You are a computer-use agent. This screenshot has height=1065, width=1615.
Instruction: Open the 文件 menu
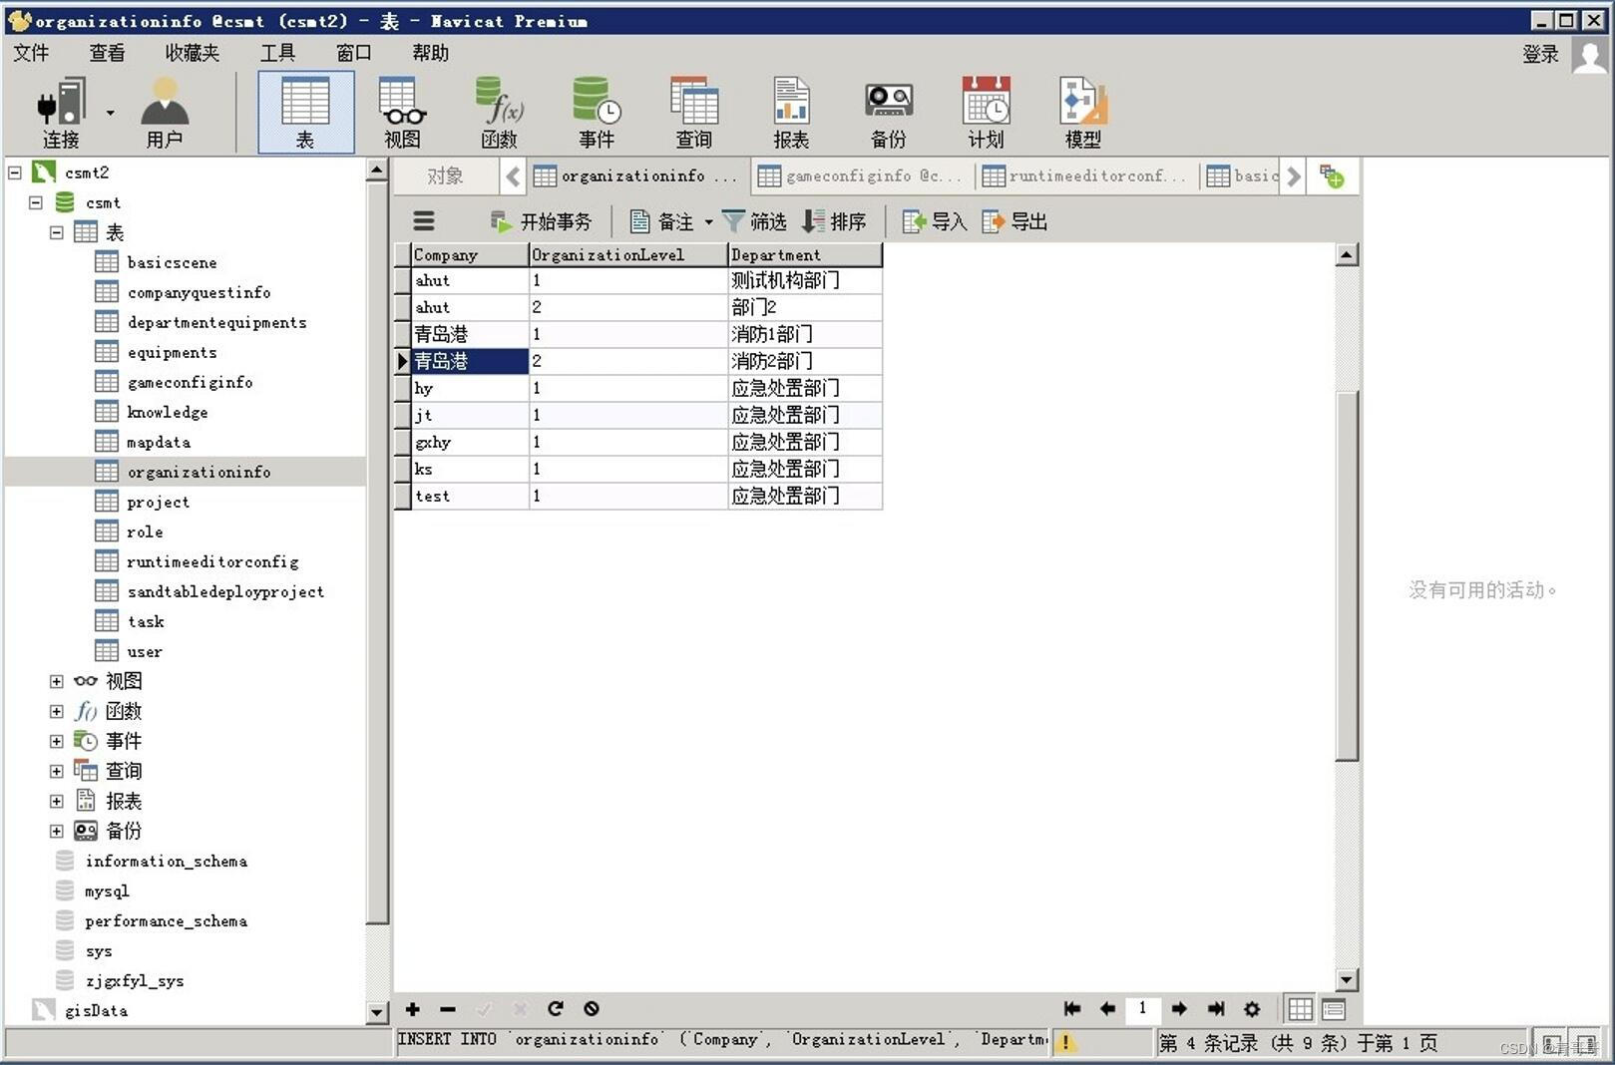tap(31, 53)
